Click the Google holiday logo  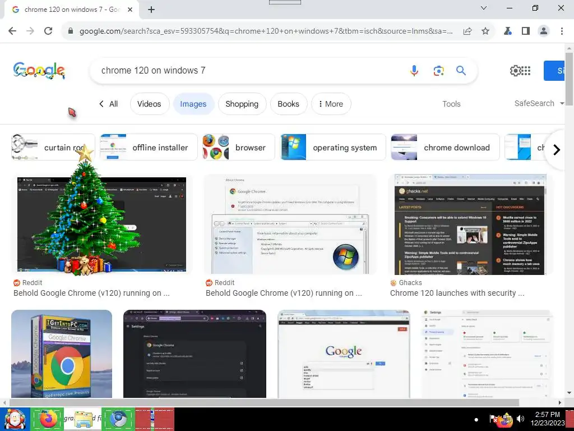pos(39,70)
